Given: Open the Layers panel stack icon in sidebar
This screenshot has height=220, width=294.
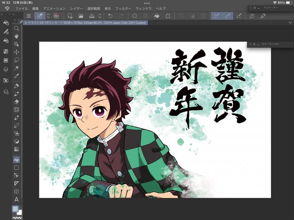Looking at the screenshot, I should tap(6, 69).
